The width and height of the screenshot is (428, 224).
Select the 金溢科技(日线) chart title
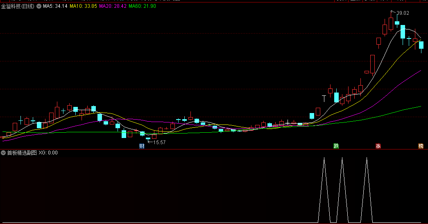click(x=18, y=6)
